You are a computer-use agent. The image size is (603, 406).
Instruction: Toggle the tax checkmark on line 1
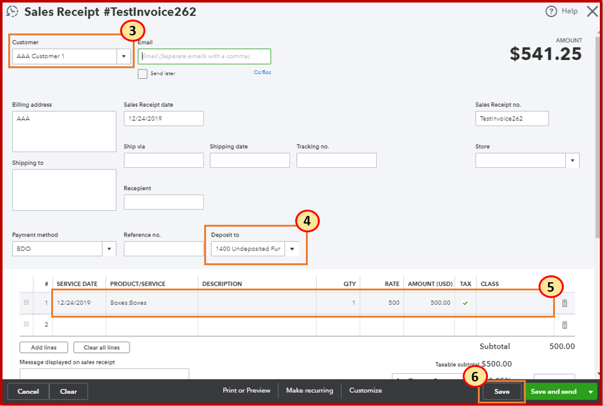[x=465, y=303]
